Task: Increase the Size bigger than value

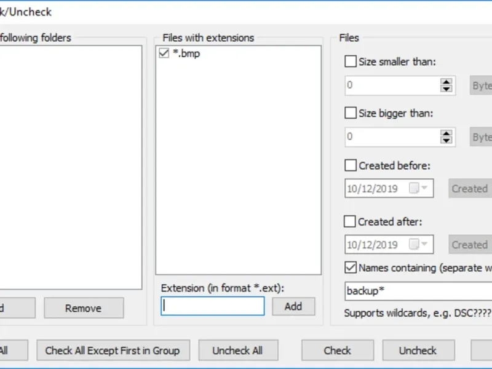Action: coord(446,133)
